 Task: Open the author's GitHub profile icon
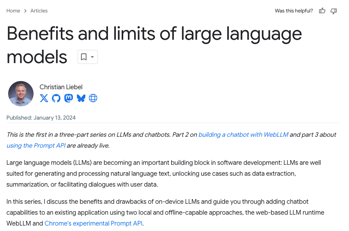(56, 98)
